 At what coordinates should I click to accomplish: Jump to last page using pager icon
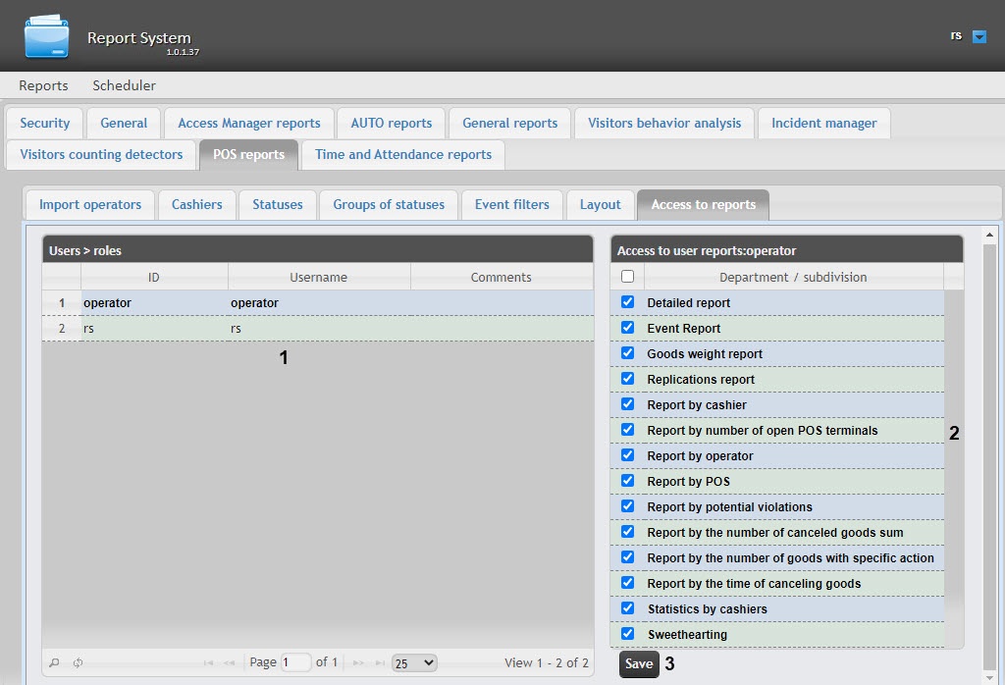pyautogui.click(x=379, y=663)
